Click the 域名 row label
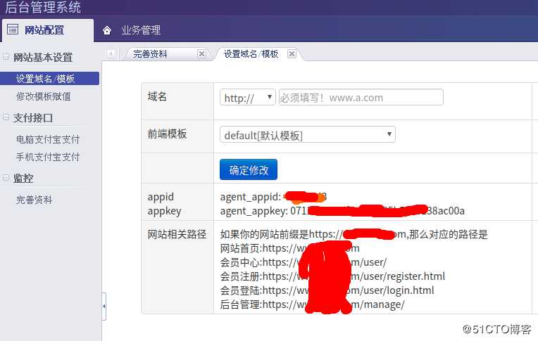Image resolution: width=538 pixels, height=341 pixels. tap(157, 96)
